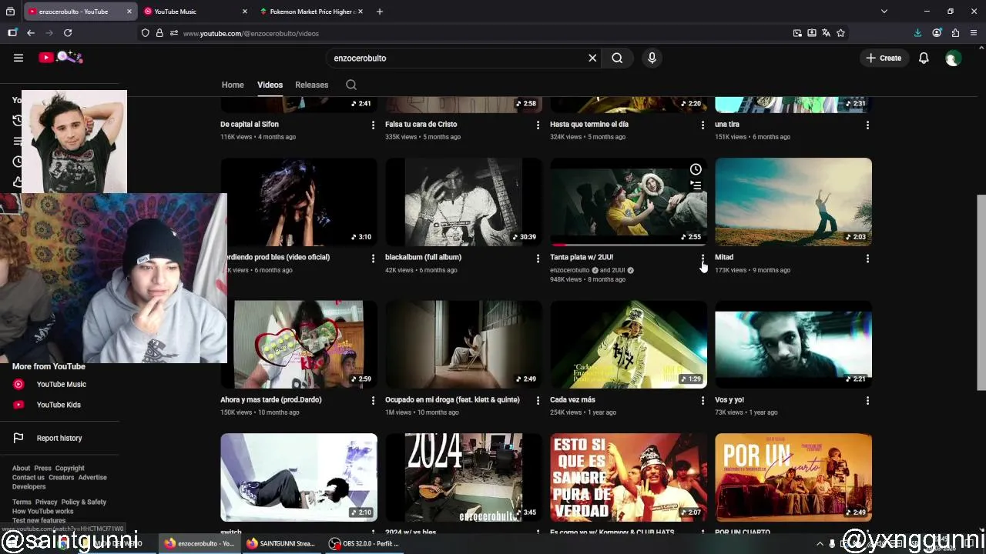This screenshot has height=554, width=986.
Task: Open the account avatar menu
Action: pyautogui.click(x=953, y=58)
